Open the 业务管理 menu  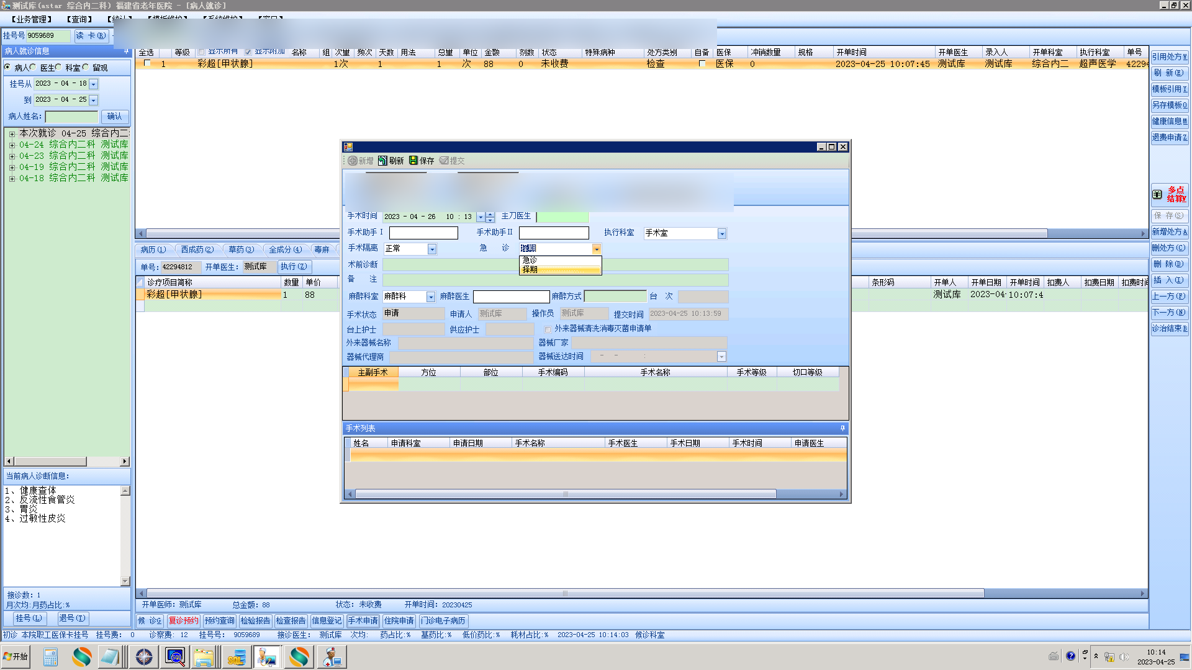(x=32, y=19)
